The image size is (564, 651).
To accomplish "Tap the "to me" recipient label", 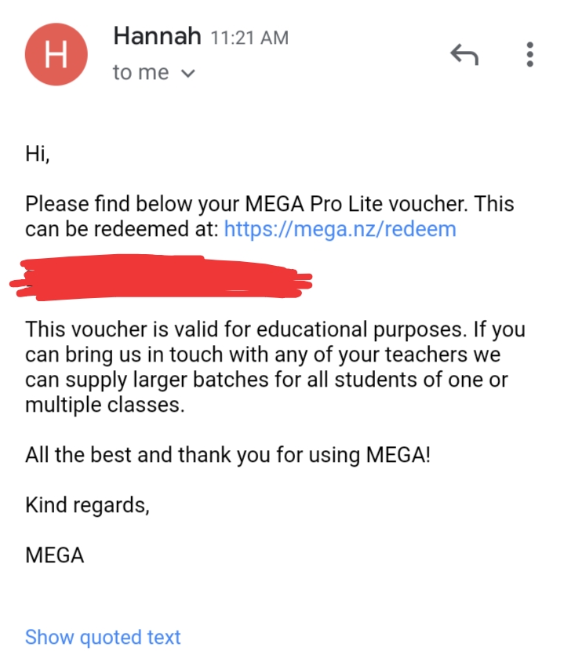I will (x=140, y=73).
